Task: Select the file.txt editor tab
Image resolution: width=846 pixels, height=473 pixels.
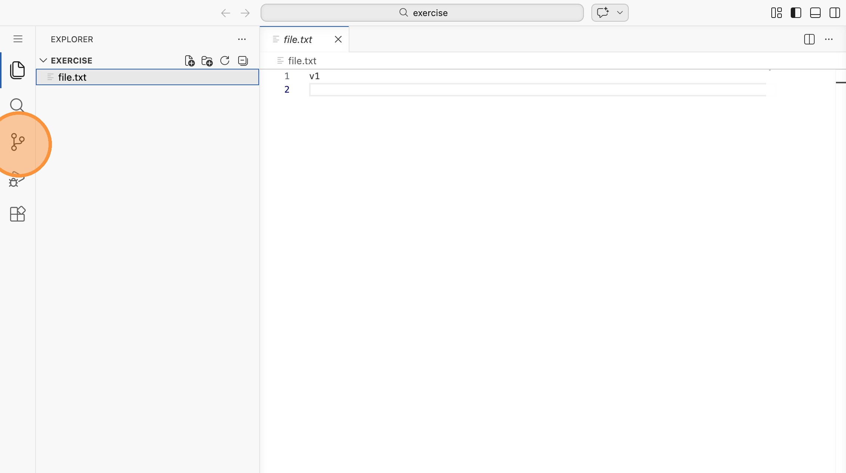Action: [x=298, y=39]
